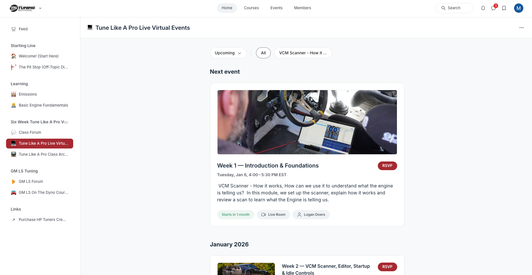
Task: Click the Search field
Action: click(x=454, y=8)
